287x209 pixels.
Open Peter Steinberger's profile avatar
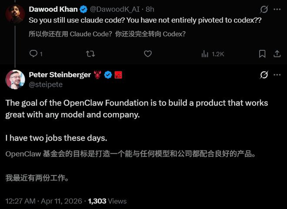click(15, 79)
